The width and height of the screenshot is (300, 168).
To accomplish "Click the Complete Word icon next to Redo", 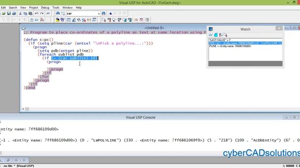I will click(48, 14).
